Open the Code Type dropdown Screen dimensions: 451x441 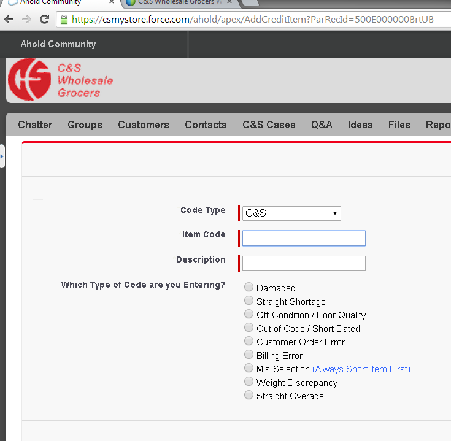291,213
